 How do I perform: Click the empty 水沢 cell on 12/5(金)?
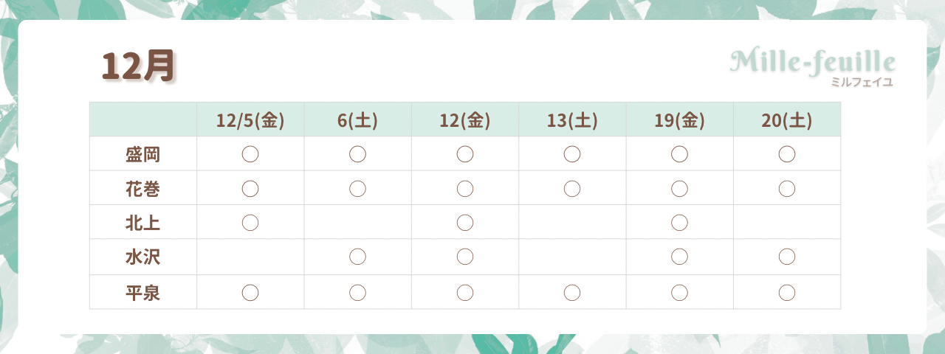tap(250, 257)
